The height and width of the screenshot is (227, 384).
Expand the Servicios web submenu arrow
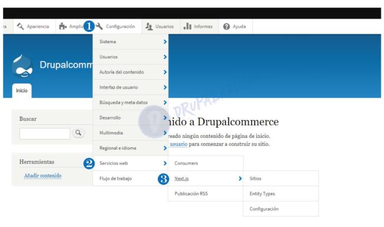coord(165,163)
